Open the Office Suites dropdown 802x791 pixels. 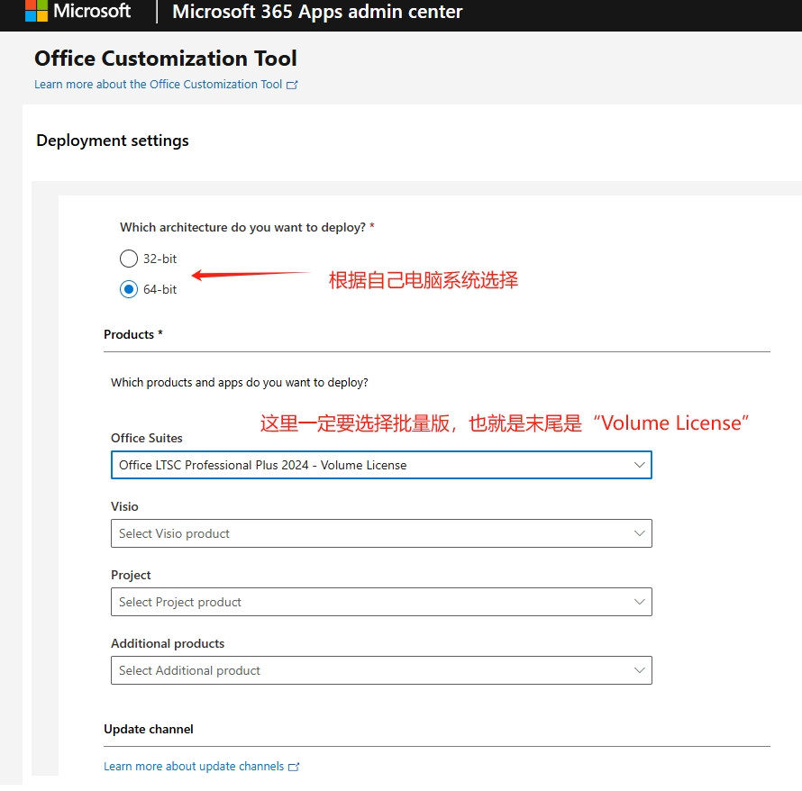(x=378, y=465)
